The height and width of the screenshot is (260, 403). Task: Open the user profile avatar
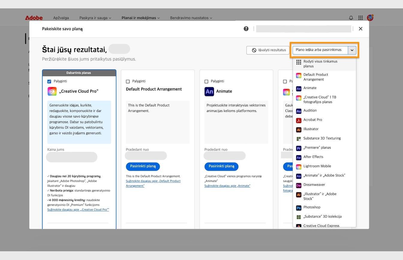click(370, 18)
